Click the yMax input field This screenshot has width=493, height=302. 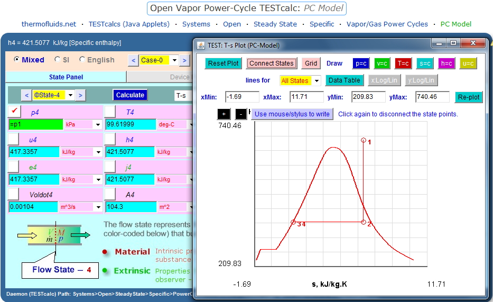point(432,97)
